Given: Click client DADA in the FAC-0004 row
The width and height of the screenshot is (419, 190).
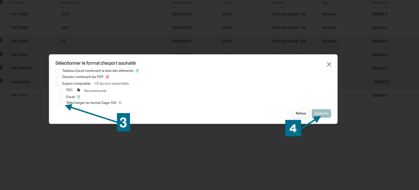Looking at the screenshot, I should 227,28.
